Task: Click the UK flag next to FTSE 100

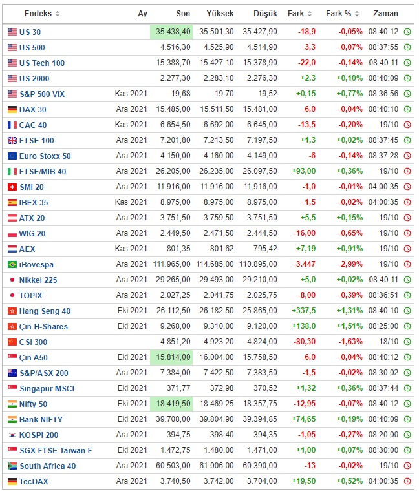Action: click(12, 140)
